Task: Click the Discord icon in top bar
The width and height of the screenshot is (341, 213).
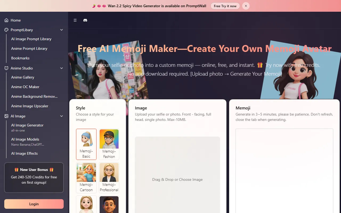Action: coord(85,20)
